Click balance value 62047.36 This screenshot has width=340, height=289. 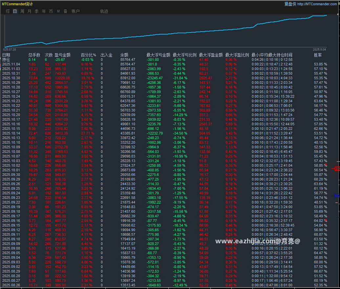tap(128, 106)
